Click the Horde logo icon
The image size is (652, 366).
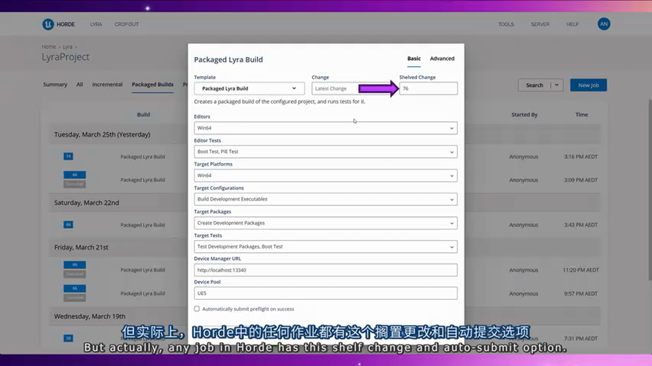(x=46, y=24)
